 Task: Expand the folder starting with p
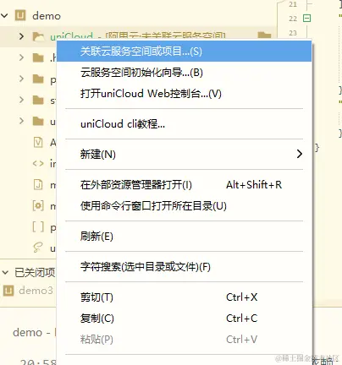pyautogui.click(x=21, y=79)
